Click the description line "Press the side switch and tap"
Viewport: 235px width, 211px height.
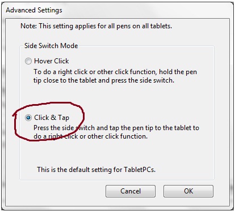pos(116,128)
